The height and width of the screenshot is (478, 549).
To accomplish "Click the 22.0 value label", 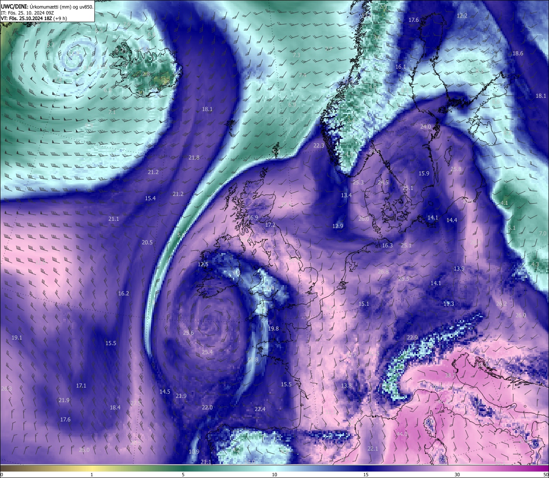I will click(x=207, y=407).
